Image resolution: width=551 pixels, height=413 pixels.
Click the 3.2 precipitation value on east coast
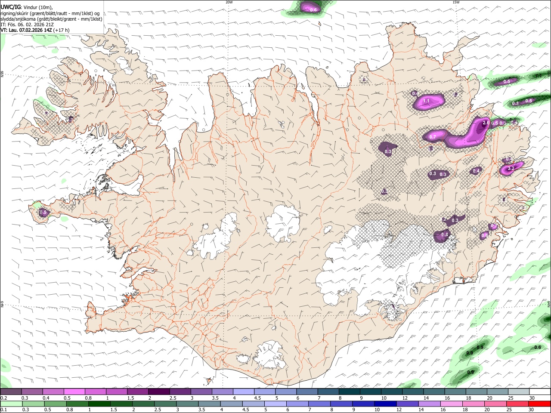(x=511, y=169)
